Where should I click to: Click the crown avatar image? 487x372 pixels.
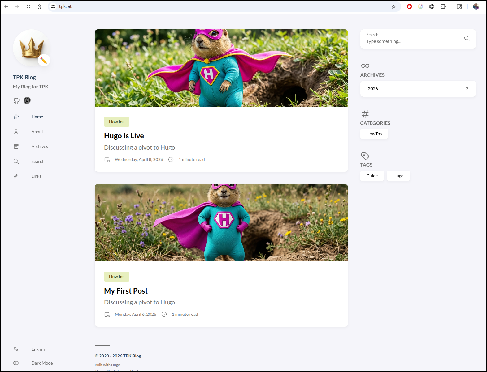tap(31, 48)
